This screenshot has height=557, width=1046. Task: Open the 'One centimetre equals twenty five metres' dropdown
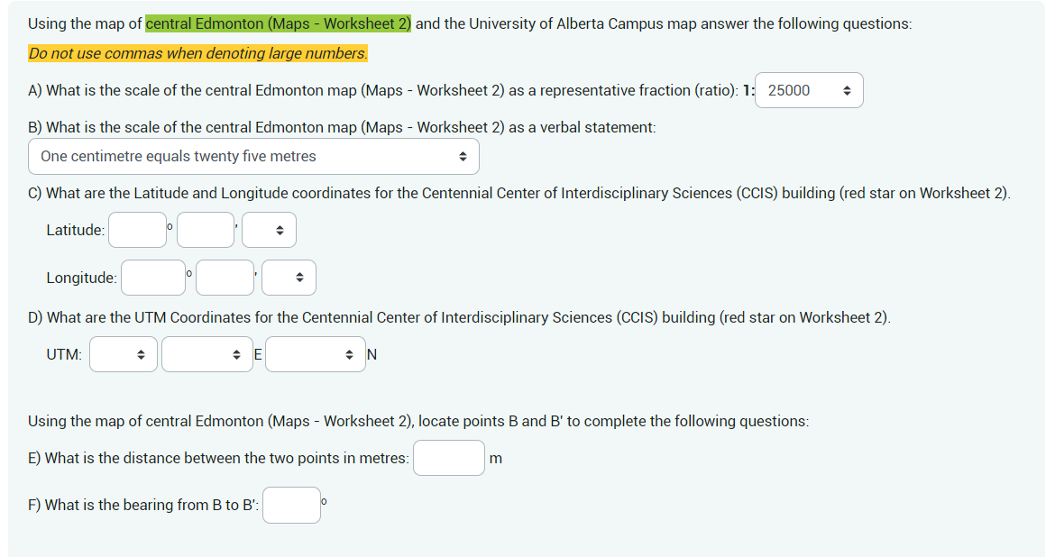252,156
